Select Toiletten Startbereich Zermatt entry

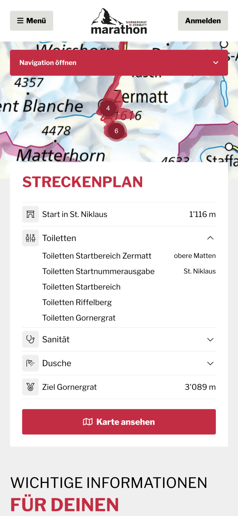pyautogui.click(x=97, y=256)
